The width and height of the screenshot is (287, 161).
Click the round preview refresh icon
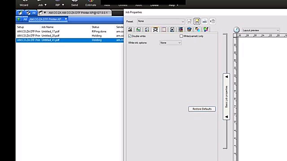pyautogui.click(x=236, y=30)
